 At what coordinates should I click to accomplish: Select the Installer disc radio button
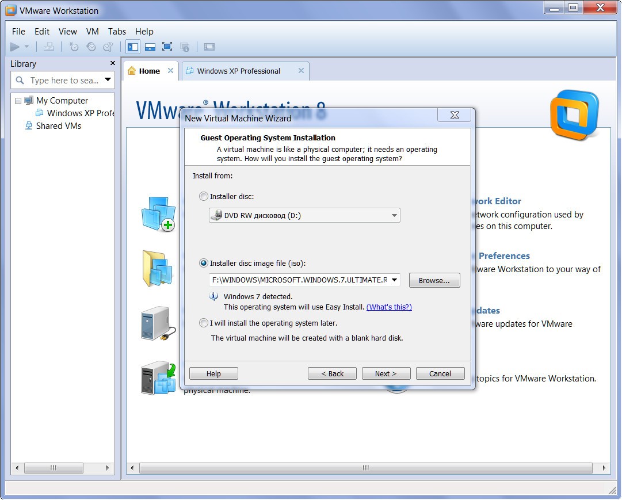204,196
